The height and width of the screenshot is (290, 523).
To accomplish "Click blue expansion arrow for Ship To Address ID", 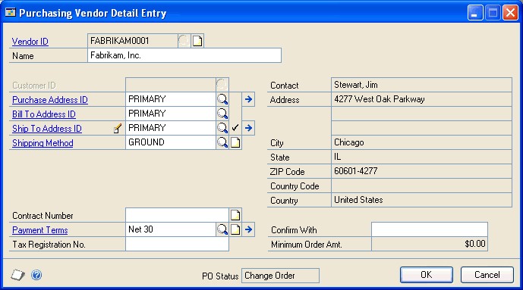I will 248,128.
